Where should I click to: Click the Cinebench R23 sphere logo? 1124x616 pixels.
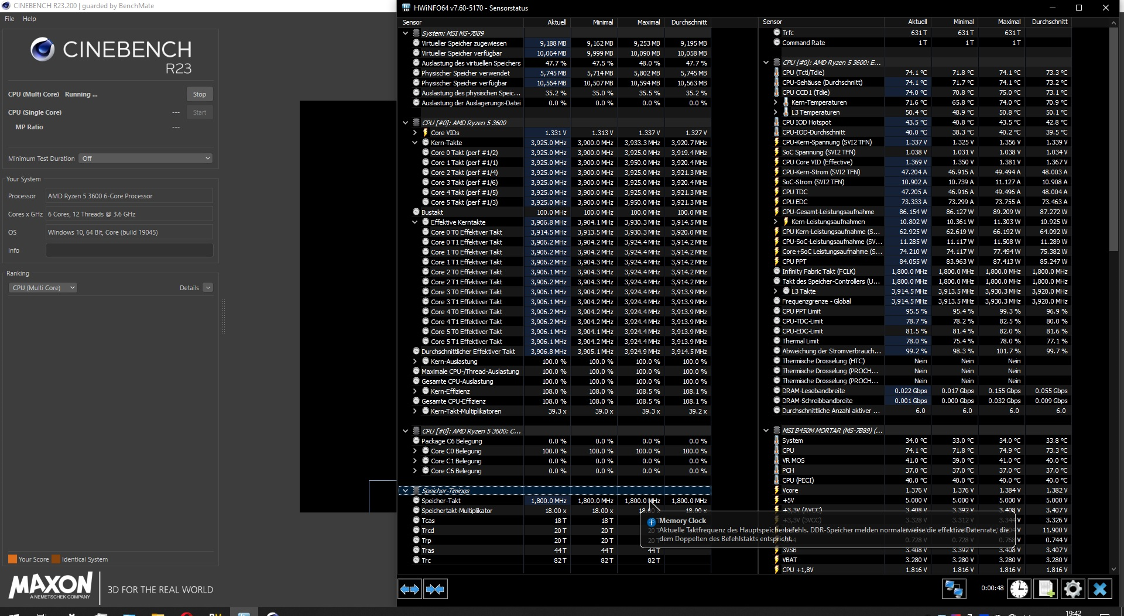(x=43, y=50)
